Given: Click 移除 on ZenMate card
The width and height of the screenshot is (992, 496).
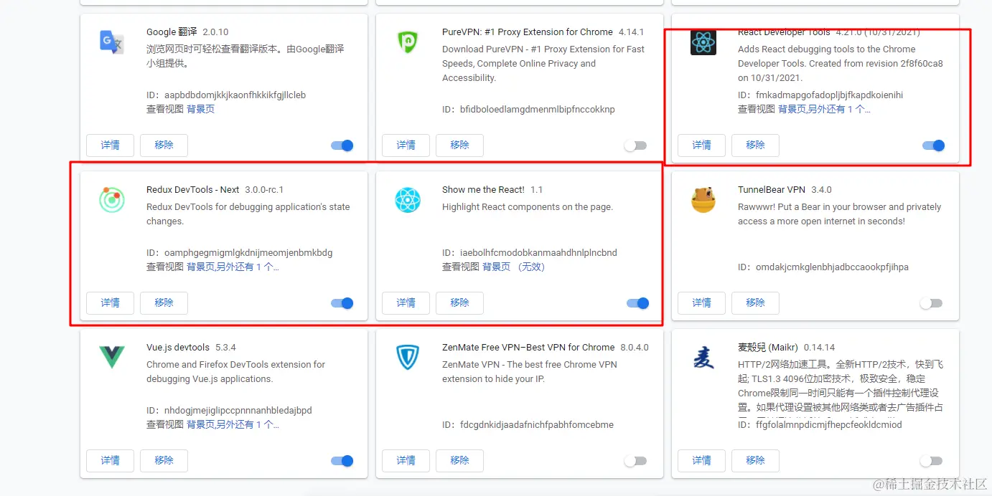Looking at the screenshot, I should pyautogui.click(x=459, y=460).
